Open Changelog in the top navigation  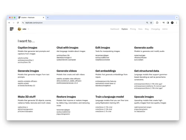click(155, 29)
